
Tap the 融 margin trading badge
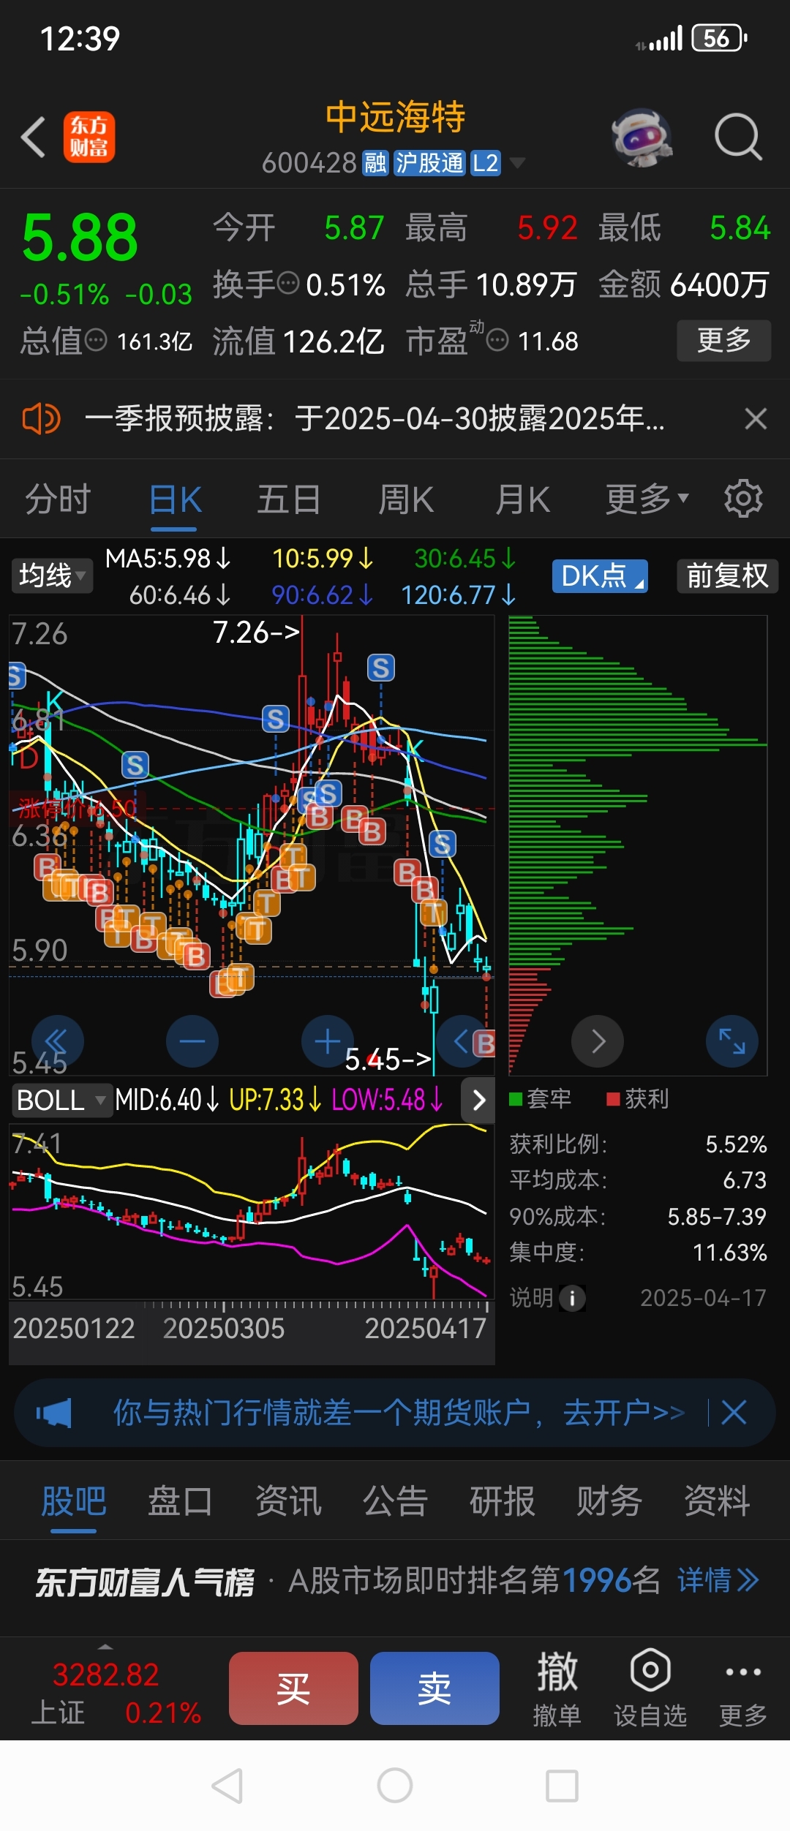pos(375,162)
